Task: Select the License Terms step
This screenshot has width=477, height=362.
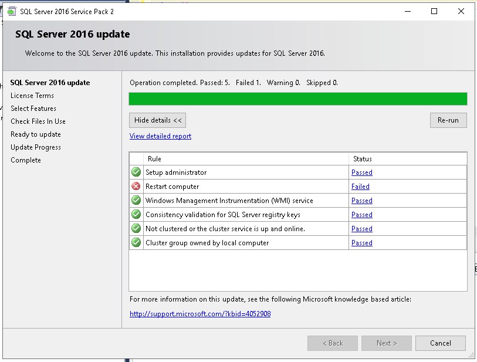Action: [x=32, y=96]
